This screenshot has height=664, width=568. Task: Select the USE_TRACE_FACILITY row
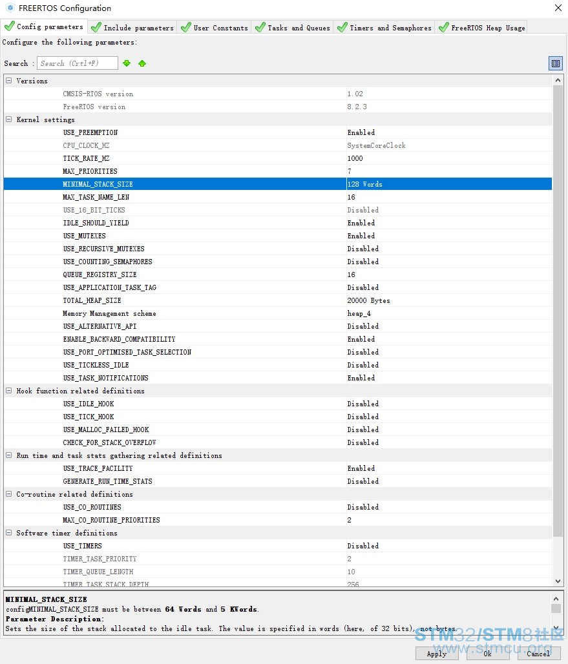coord(277,468)
